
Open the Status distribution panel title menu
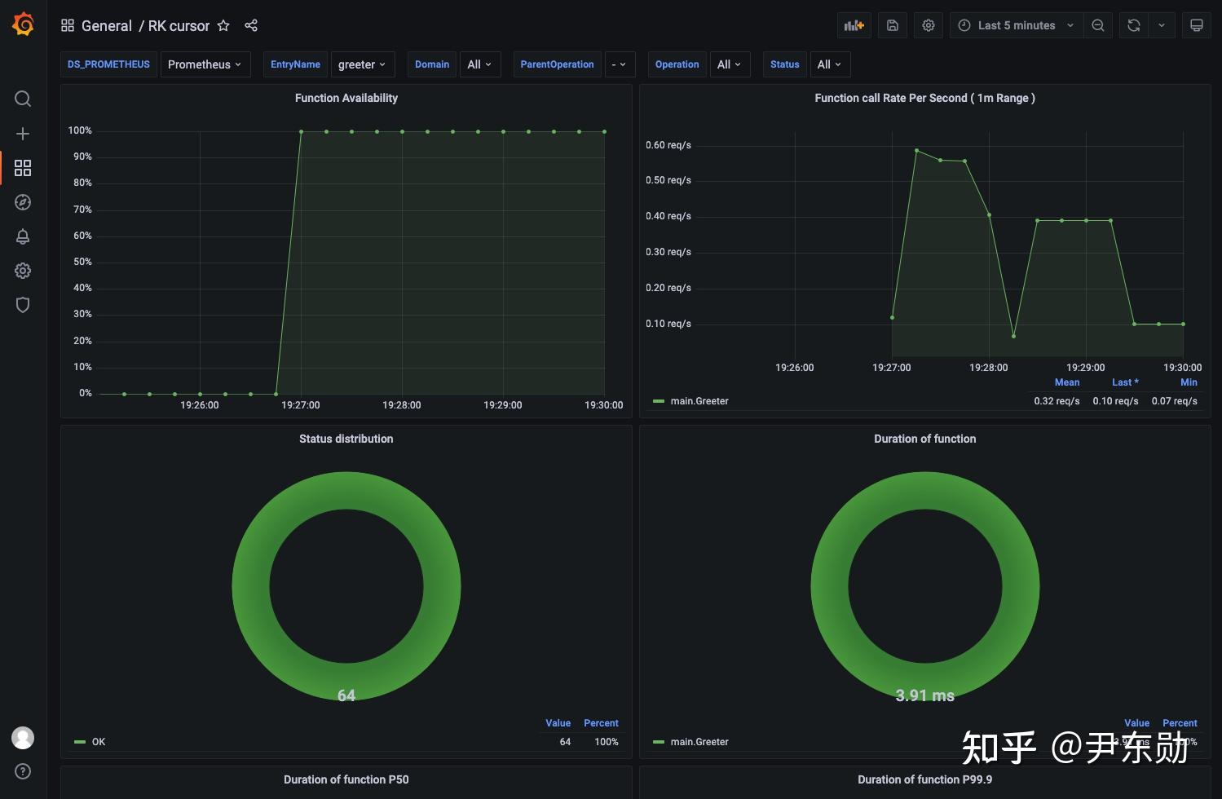coord(346,439)
